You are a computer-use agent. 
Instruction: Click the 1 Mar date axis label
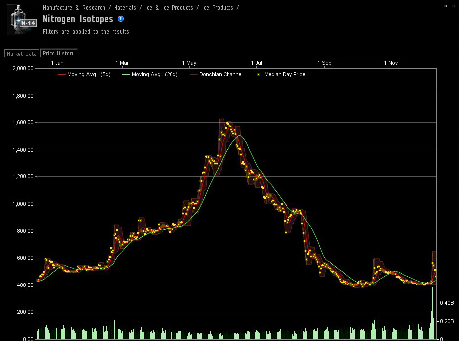pyautogui.click(x=122, y=63)
